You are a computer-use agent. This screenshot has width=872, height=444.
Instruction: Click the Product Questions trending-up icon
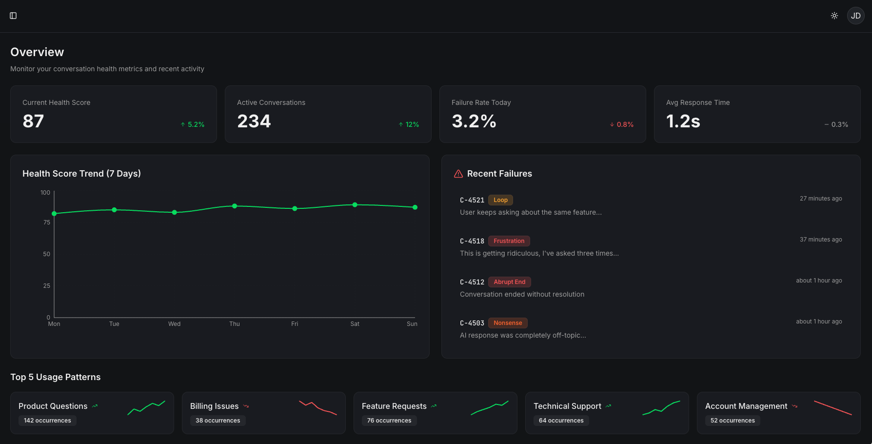[x=95, y=406]
